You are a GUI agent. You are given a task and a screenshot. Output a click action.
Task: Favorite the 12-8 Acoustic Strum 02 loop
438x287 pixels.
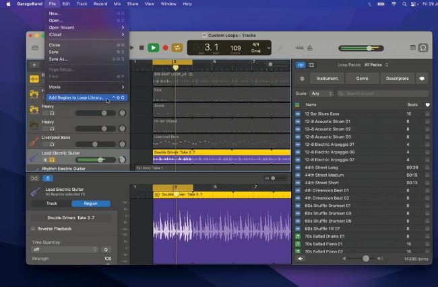pos(427,129)
